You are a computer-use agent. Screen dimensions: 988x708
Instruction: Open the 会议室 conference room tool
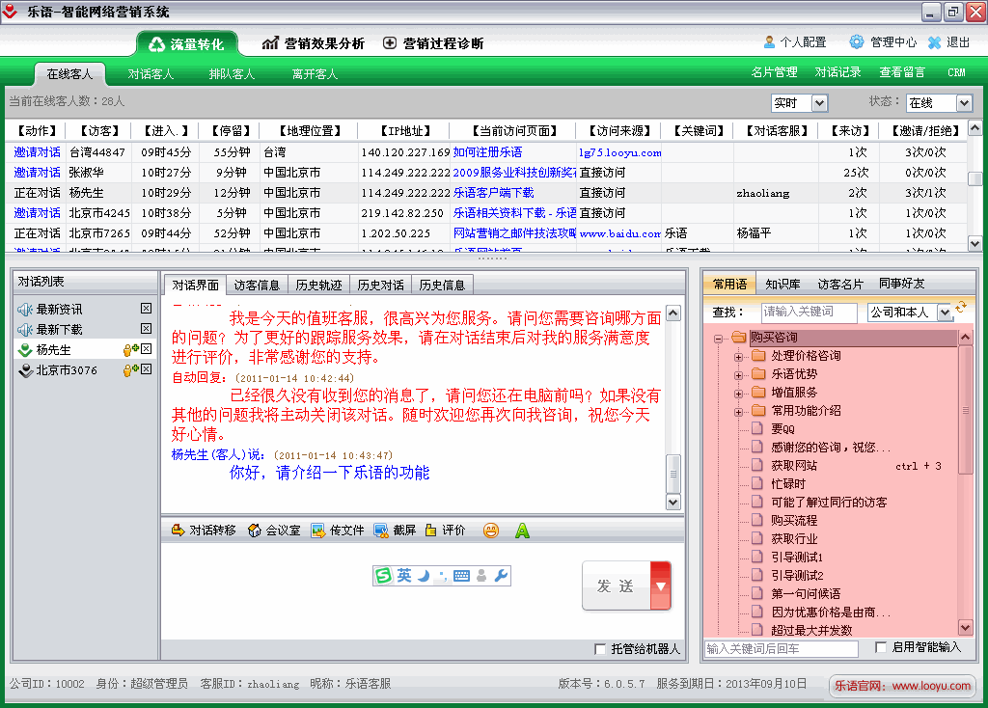[x=255, y=531]
